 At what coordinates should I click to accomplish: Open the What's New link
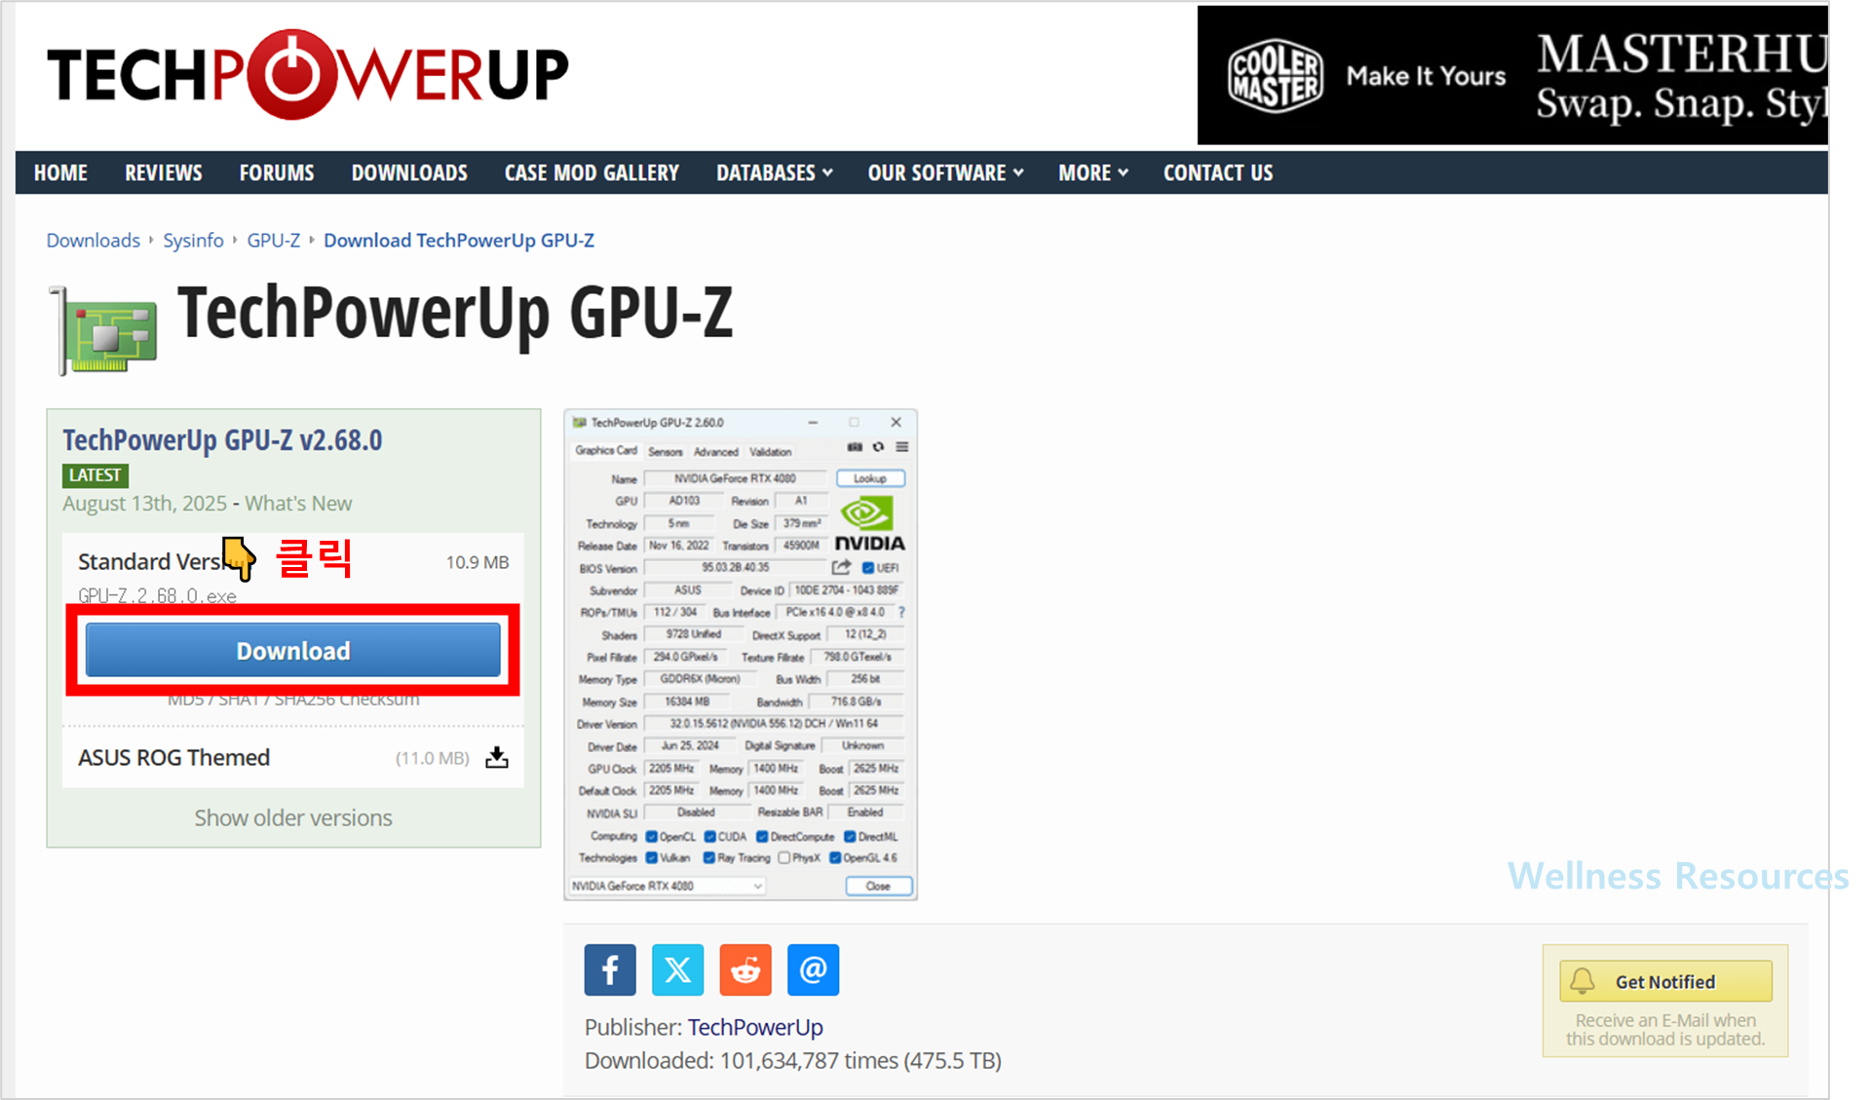pyautogui.click(x=298, y=504)
